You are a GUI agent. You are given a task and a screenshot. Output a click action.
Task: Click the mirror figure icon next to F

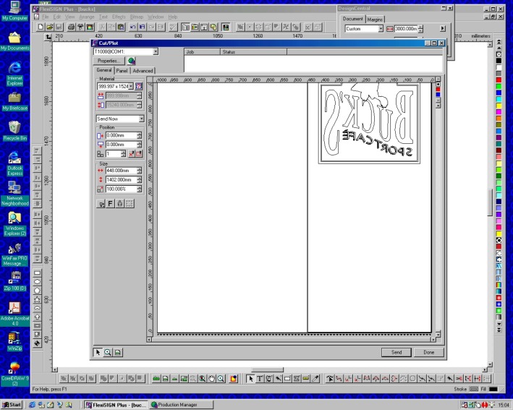coord(119,204)
